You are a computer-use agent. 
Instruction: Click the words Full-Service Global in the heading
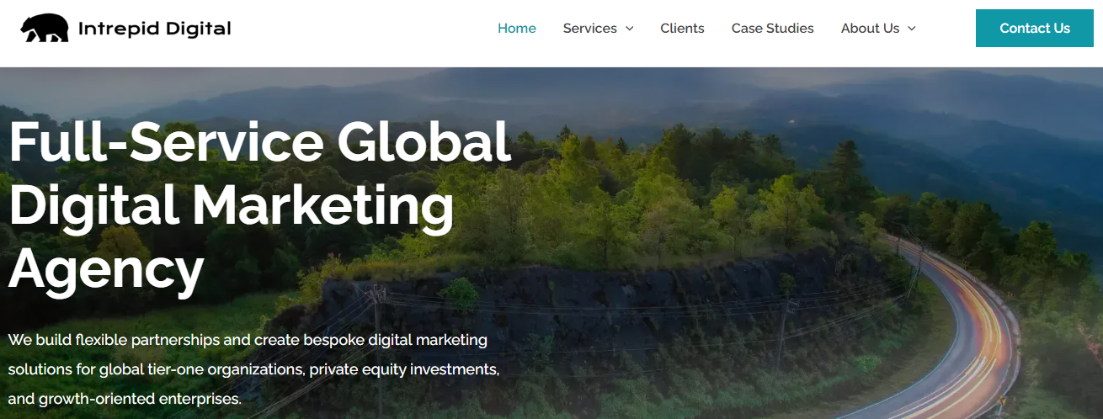coord(260,141)
